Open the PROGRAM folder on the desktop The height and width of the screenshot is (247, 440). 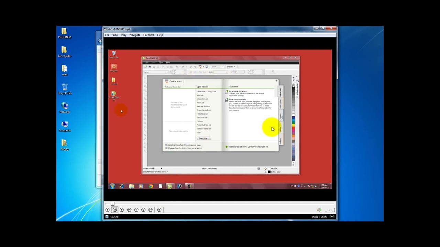coord(65,33)
